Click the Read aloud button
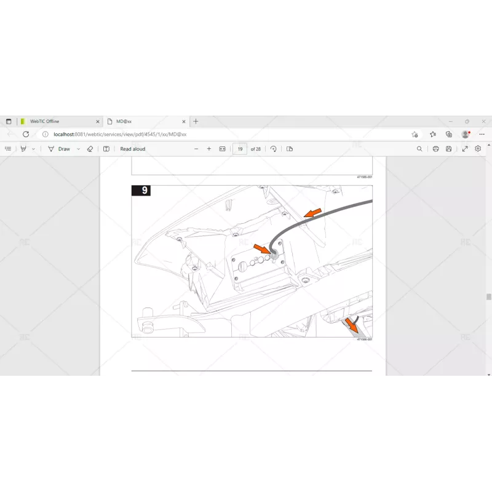The image size is (492, 492). [132, 149]
